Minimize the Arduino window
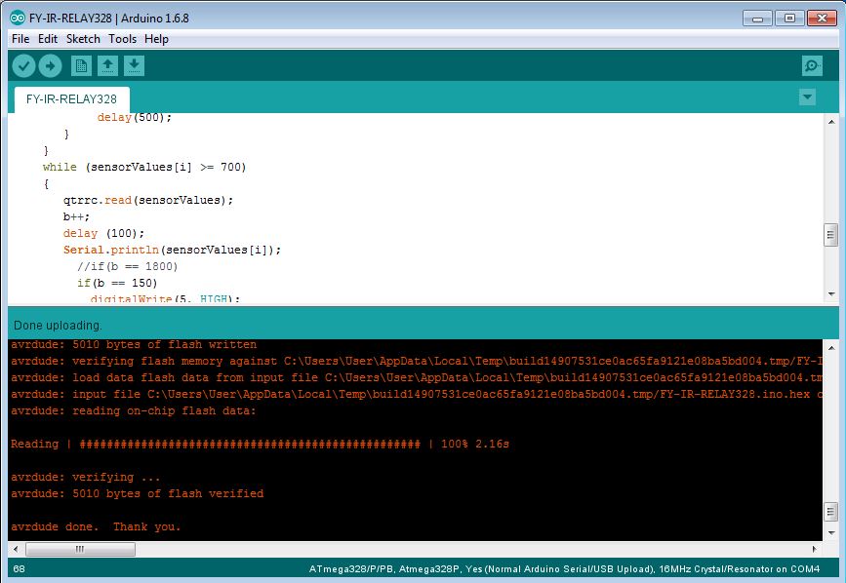Screen dimensions: 846x583 click(x=757, y=19)
